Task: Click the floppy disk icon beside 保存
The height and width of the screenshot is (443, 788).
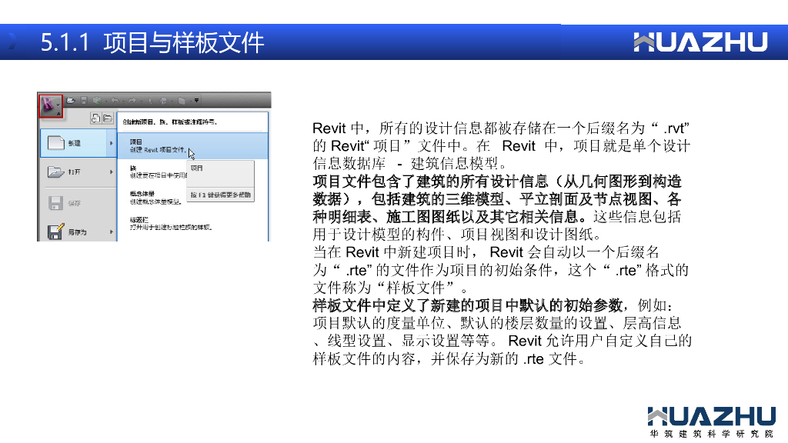Action: pyautogui.click(x=55, y=203)
